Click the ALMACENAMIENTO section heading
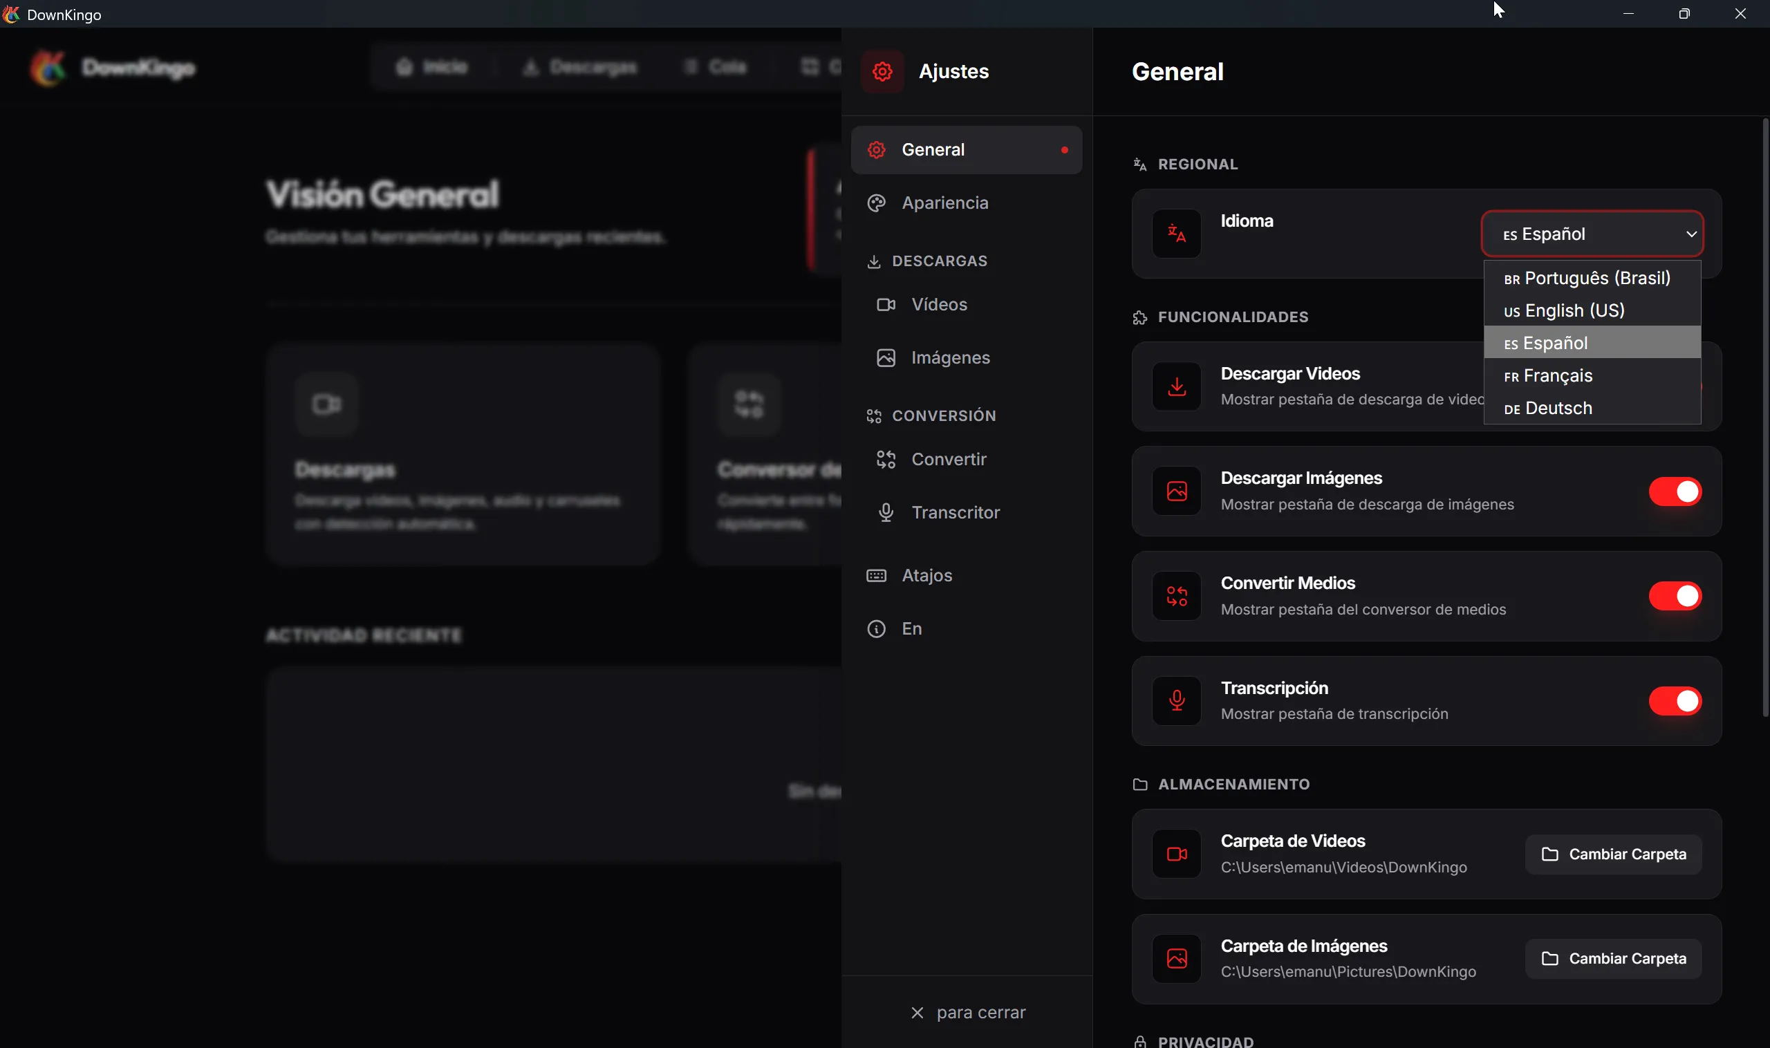 [1233, 784]
